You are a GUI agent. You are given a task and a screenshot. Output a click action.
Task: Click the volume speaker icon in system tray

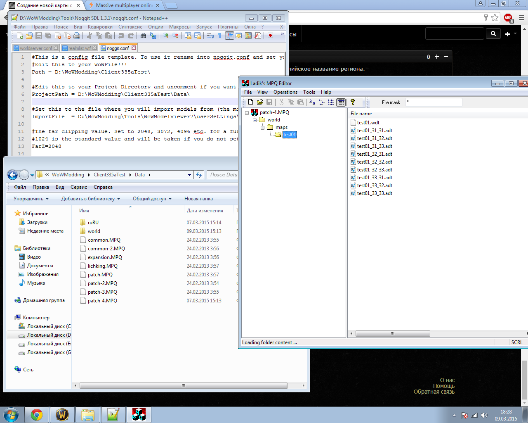click(484, 415)
